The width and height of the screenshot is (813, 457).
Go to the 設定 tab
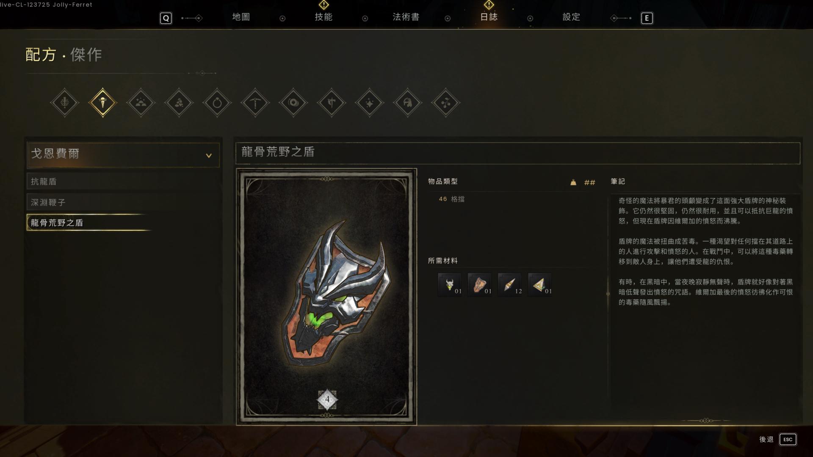pyautogui.click(x=571, y=17)
